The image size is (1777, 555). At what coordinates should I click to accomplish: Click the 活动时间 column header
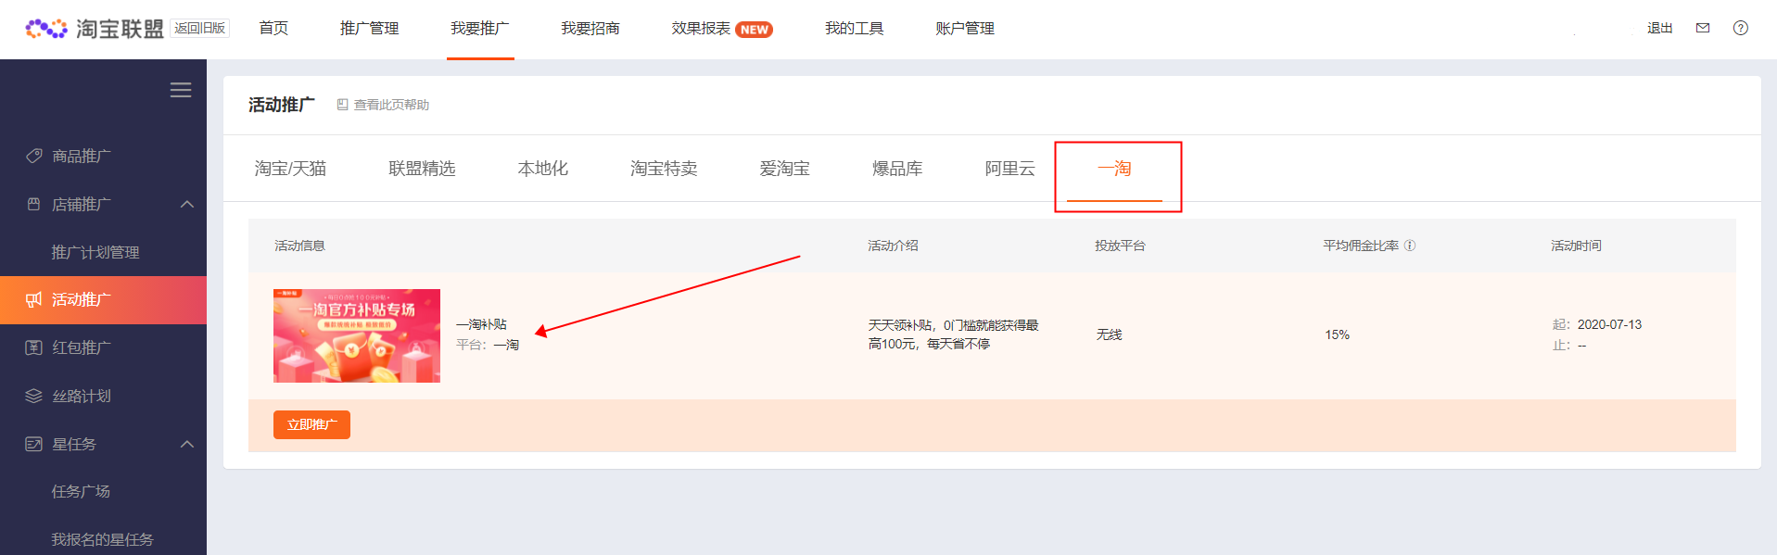point(1576,246)
